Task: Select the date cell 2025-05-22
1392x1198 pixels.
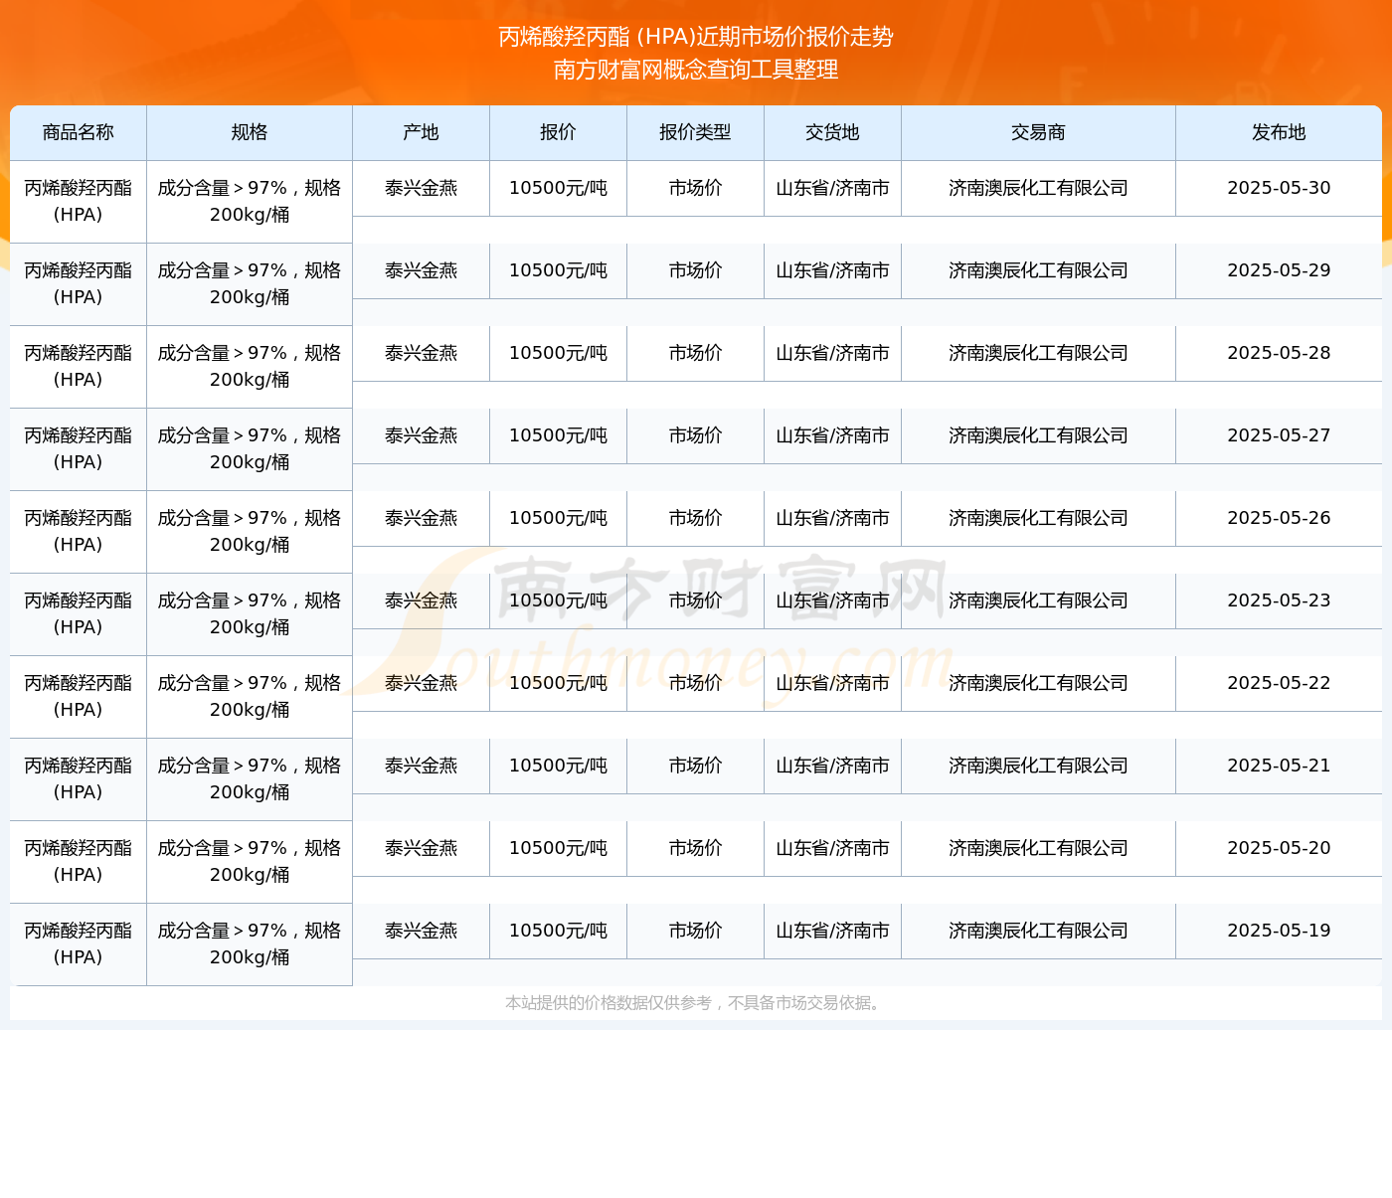Action: point(1280,683)
